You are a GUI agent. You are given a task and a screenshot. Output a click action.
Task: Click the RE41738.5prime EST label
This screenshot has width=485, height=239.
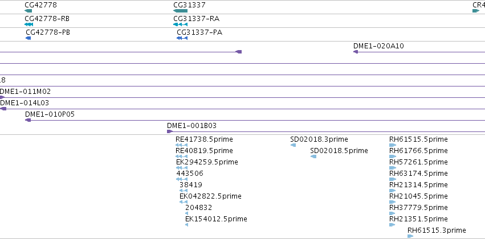pos(204,139)
